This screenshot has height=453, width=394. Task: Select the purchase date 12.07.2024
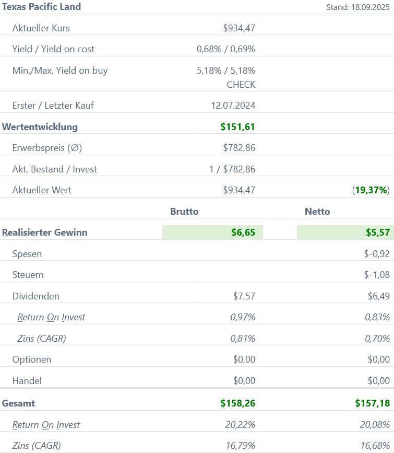click(233, 106)
